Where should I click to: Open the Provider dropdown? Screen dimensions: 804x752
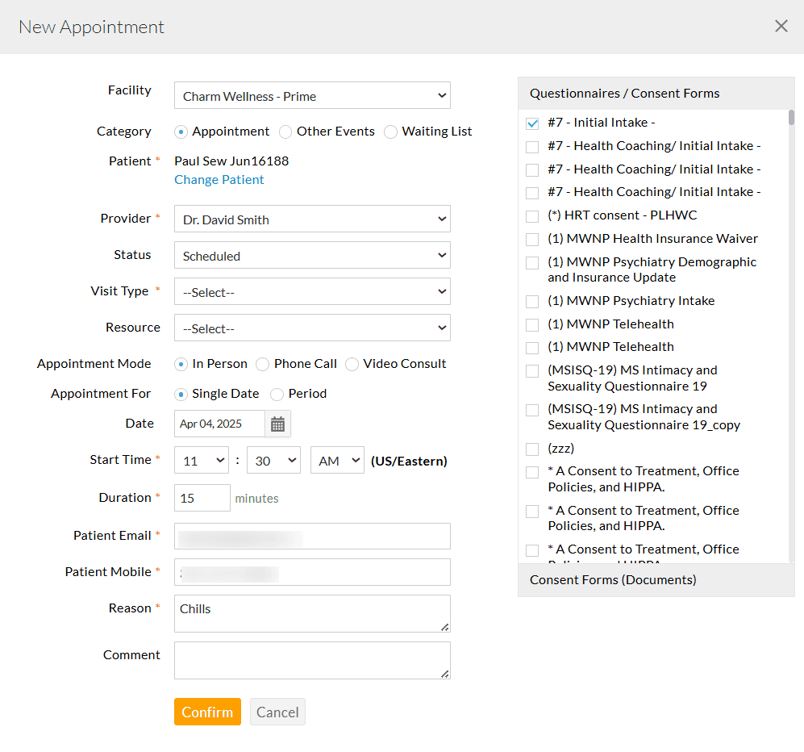312,219
